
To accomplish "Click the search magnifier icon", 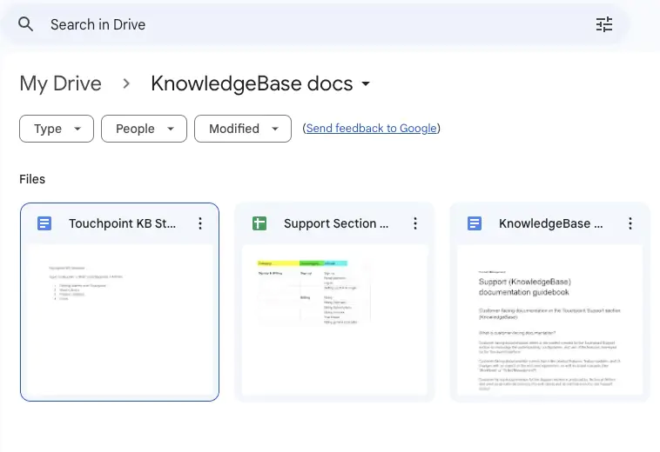I will point(25,24).
